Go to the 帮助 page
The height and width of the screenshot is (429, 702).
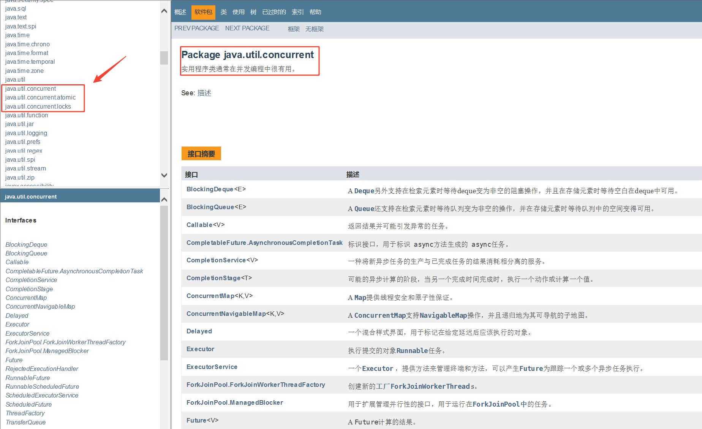[315, 12]
